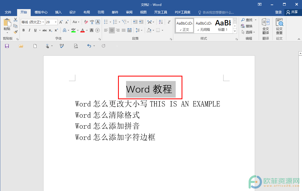This screenshot has height=191, width=302.
Task: Increase indent of the paragraph
Action: coord(141,22)
